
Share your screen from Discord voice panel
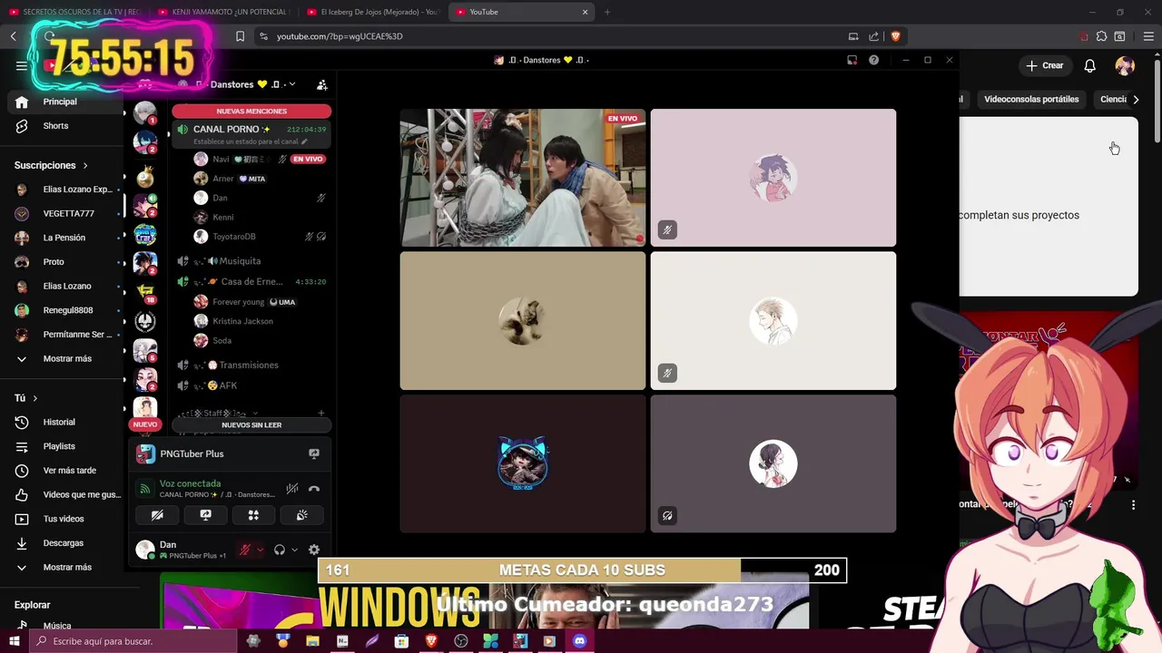tap(205, 515)
